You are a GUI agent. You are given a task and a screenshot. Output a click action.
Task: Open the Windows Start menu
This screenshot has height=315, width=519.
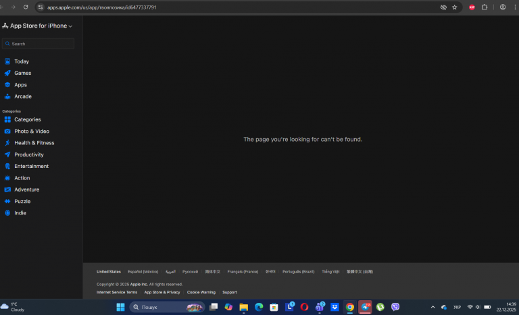(120, 308)
